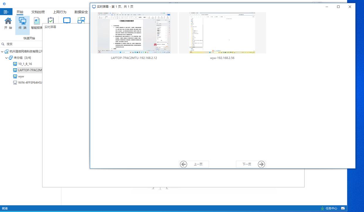Viewport: 364px width, 212px height.
Task: Click the wyw-192.168.2.56 label
Action: coord(222,58)
